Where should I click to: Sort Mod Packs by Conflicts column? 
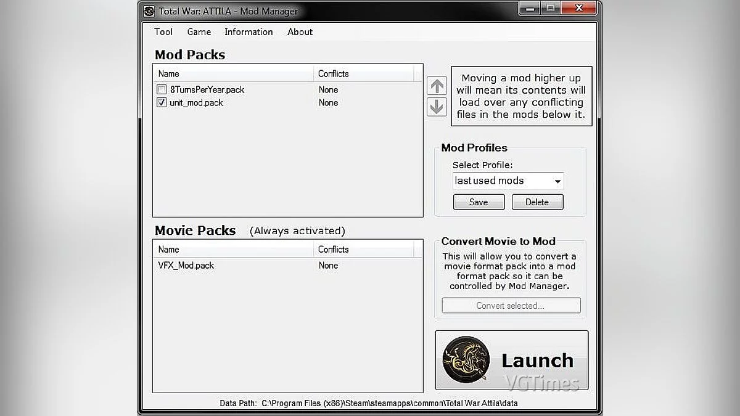click(364, 74)
